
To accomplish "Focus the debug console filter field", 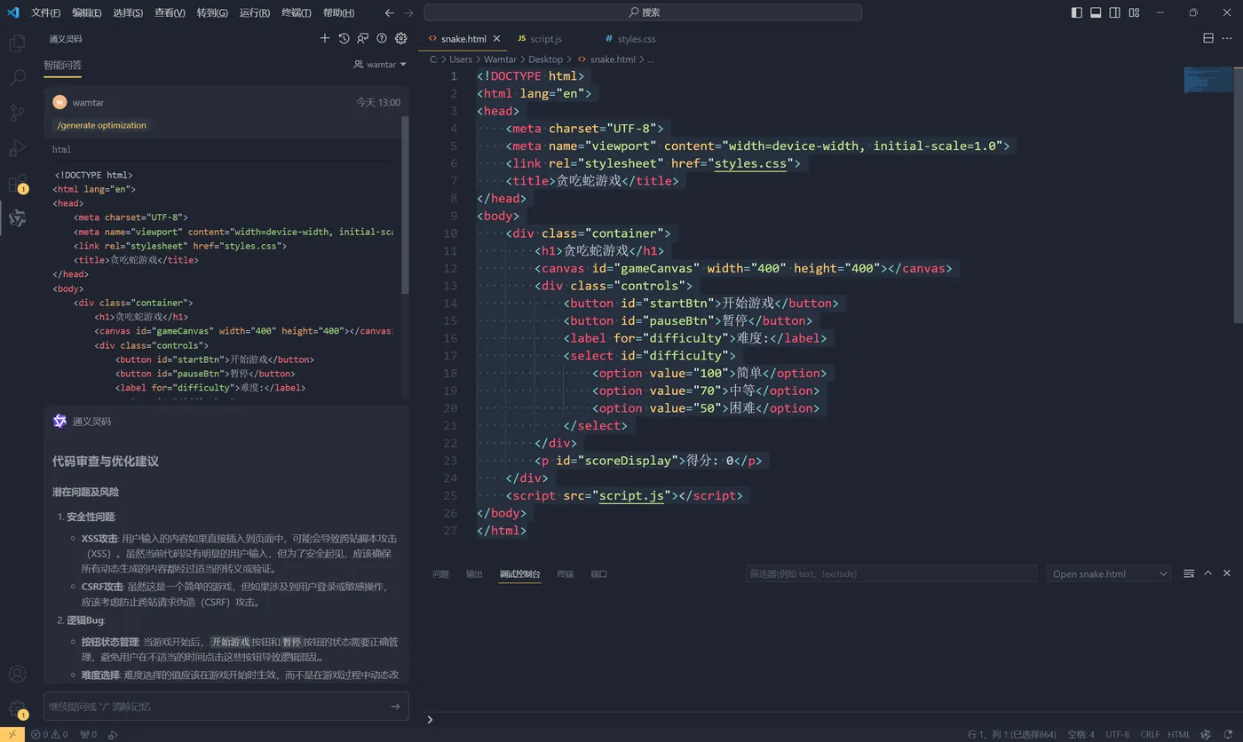I will point(891,573).
